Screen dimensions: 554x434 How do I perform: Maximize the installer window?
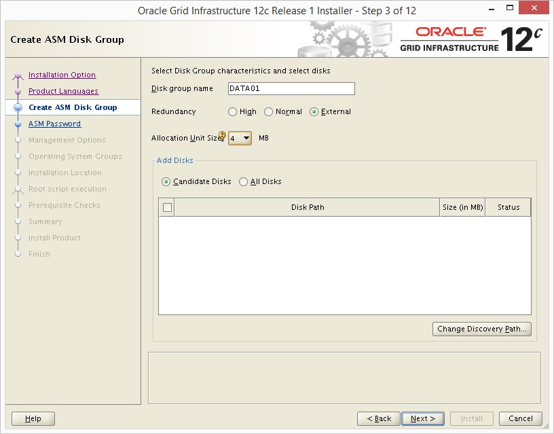(509, 7)
